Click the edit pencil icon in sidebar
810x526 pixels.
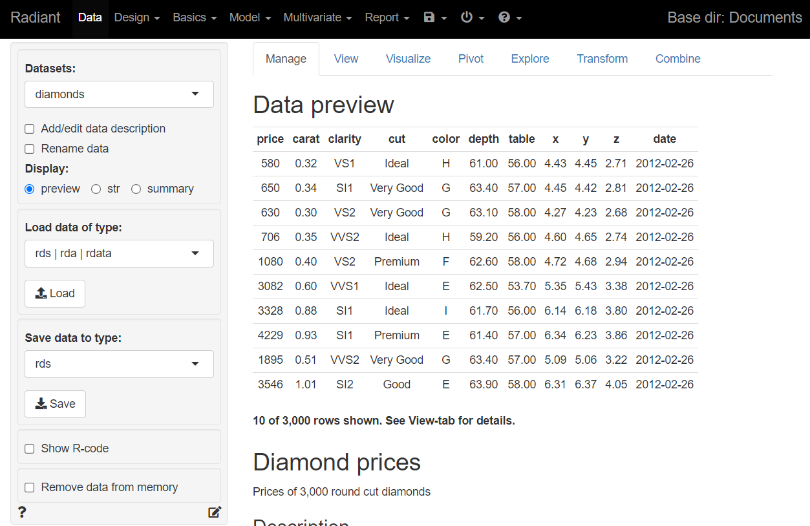215,512
